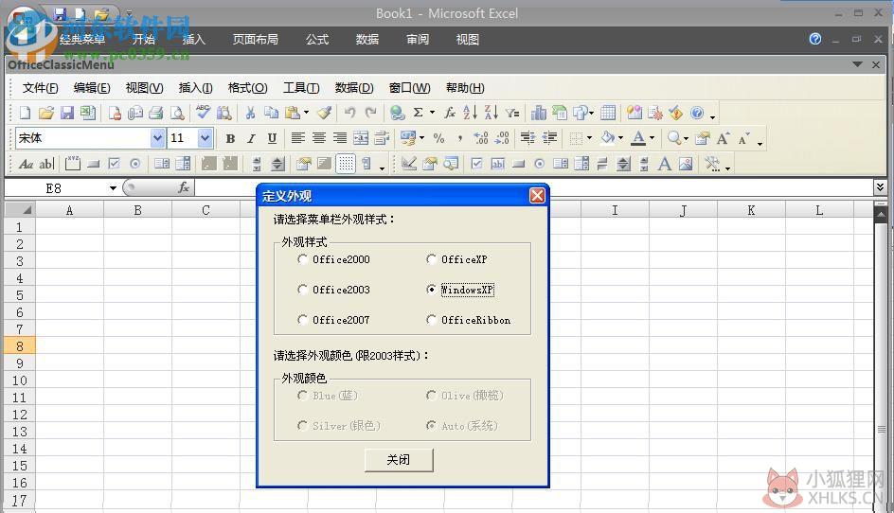Image resolution: width=894 pixels, height=513 pixels.
Task: Undo the last action
Action: (x=349, y=113)
